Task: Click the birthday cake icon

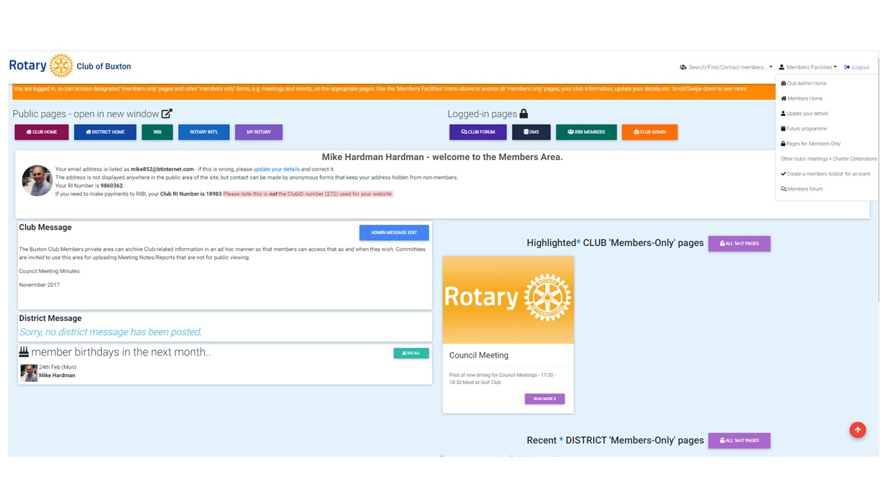Action: [24, 352]
